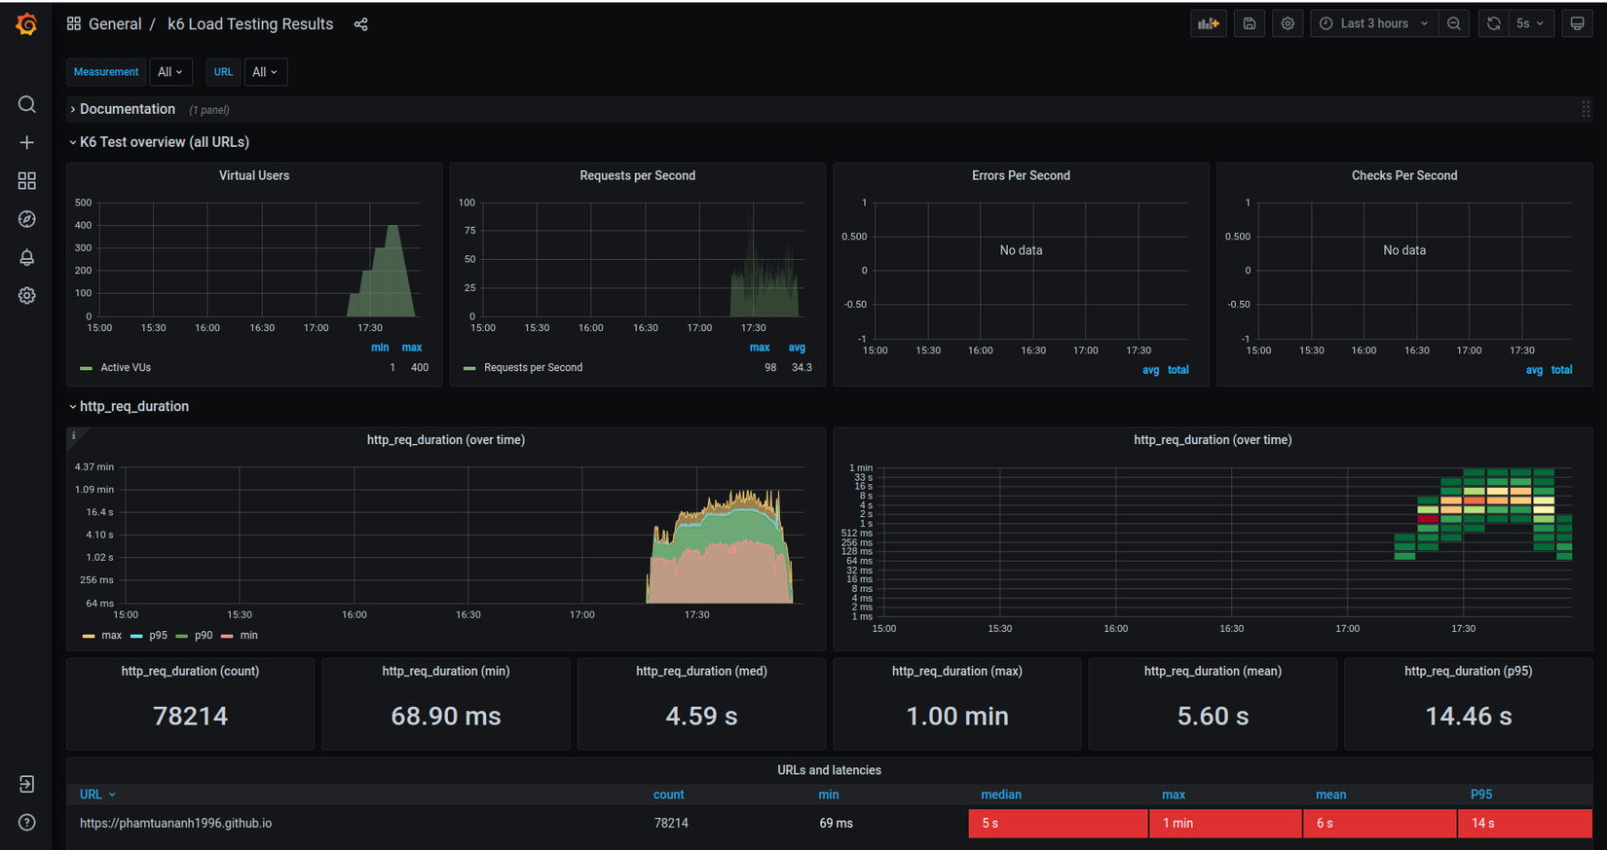Zoom out time range with magnifier icon
This screenshot has height=850, width=1607.
tap(1453, 23)
